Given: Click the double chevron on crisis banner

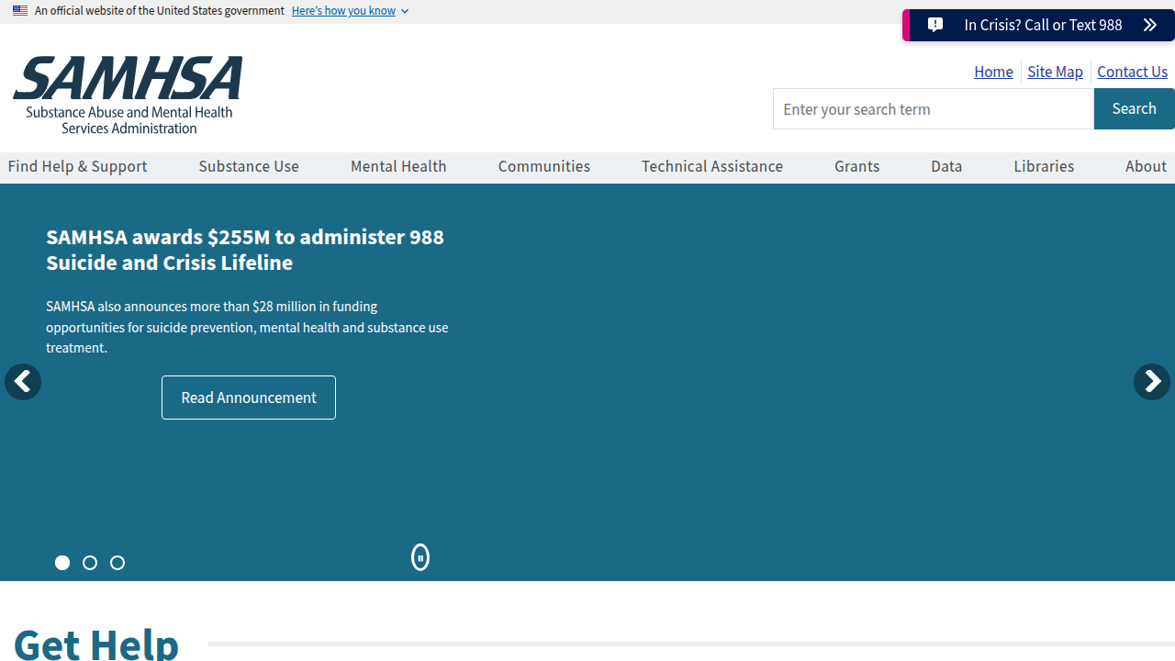Looking at the screenshot, I should (x=1149, y=25).
